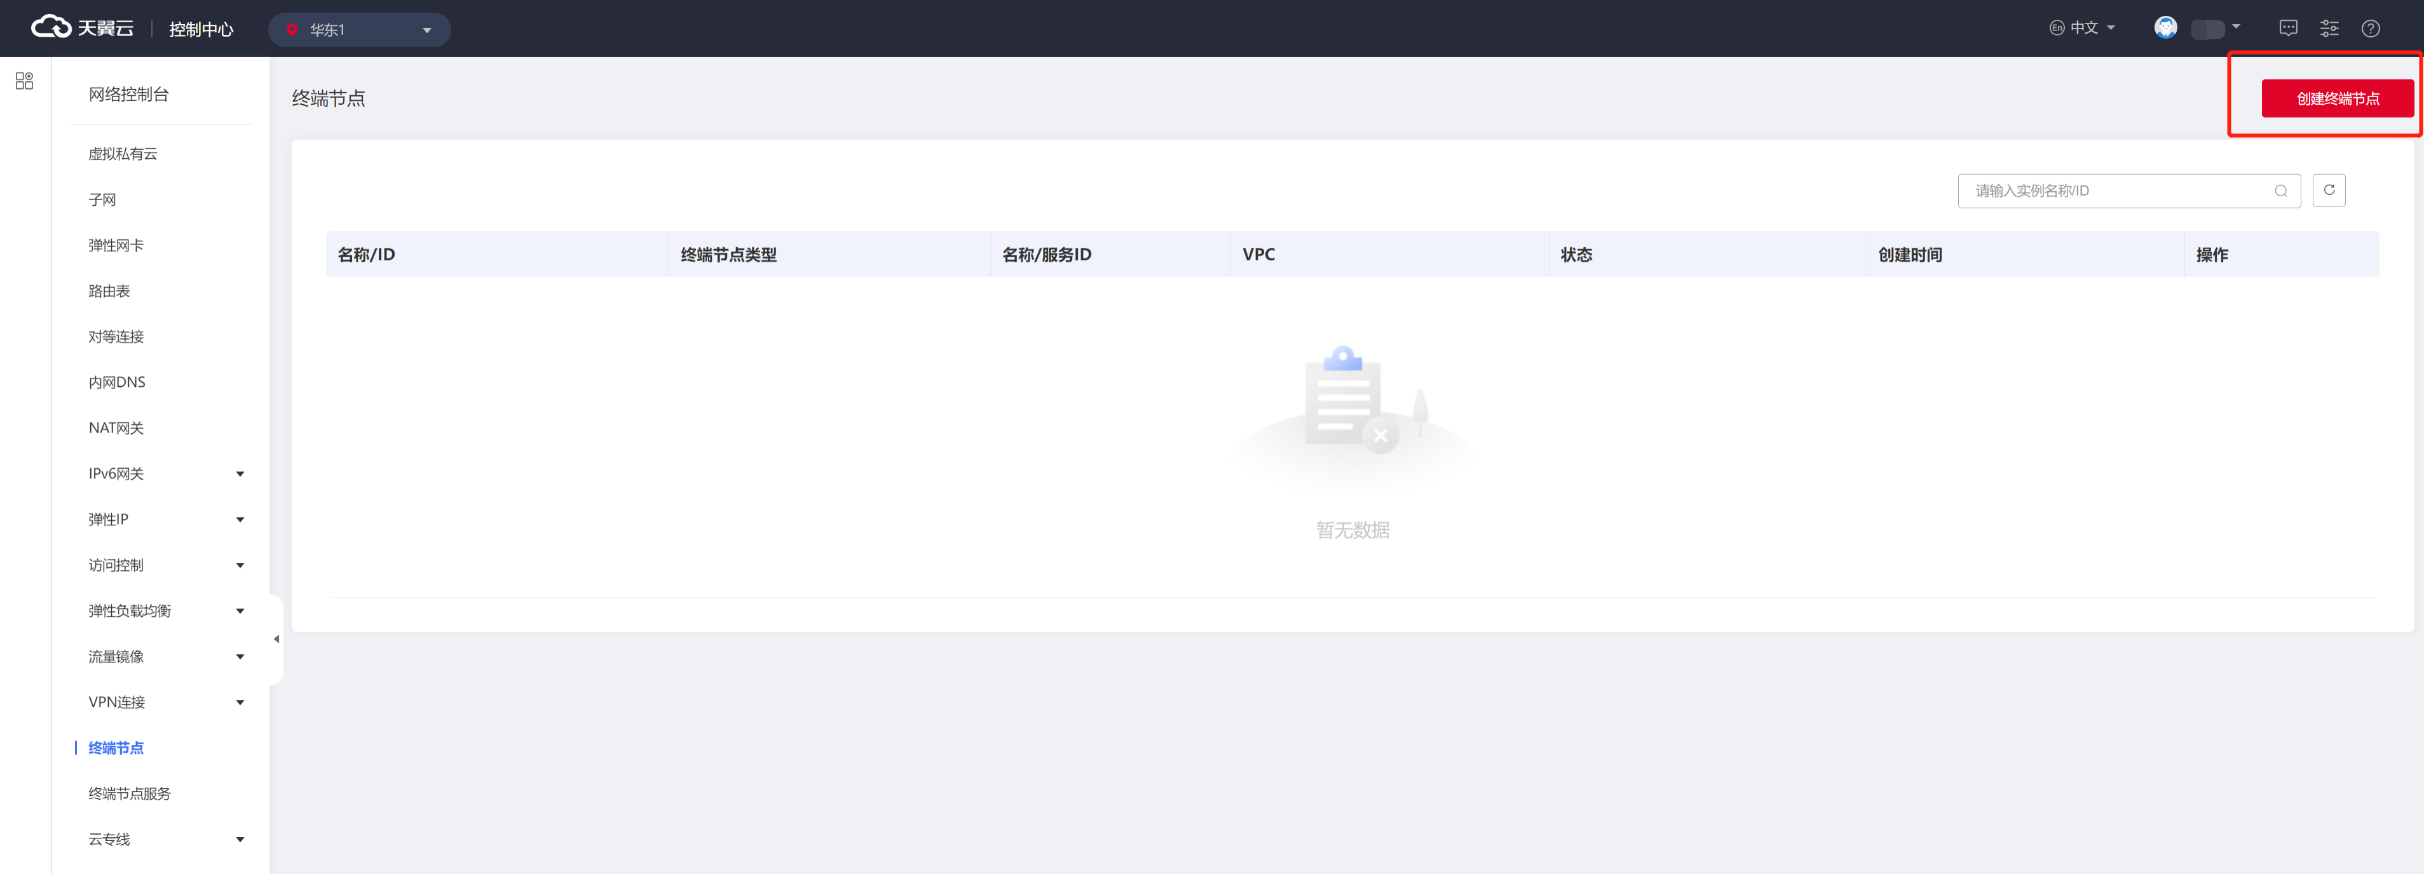The image size is (2424, 874).
Task: Open 控制中心 in the top bar
Action: [x=200, y=29]
